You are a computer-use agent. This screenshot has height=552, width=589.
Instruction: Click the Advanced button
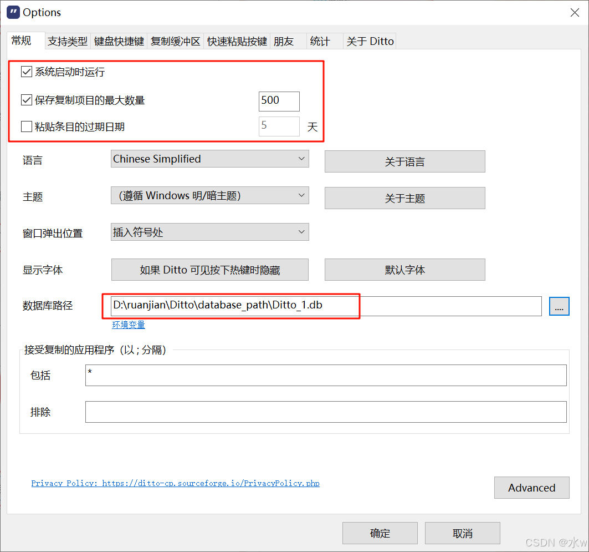(x=532, y=488)
